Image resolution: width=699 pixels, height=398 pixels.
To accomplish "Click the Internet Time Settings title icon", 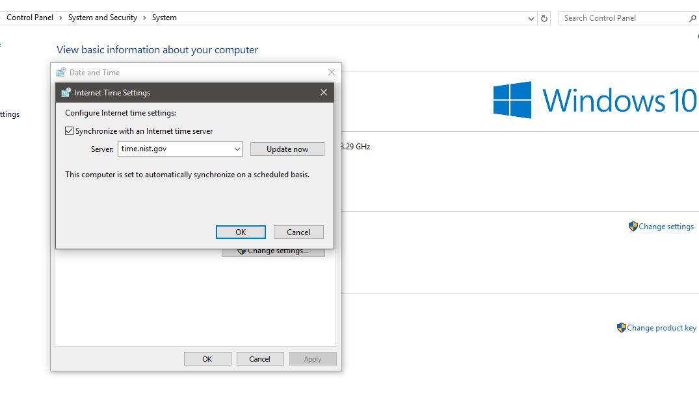I will (x=66, y=92).
